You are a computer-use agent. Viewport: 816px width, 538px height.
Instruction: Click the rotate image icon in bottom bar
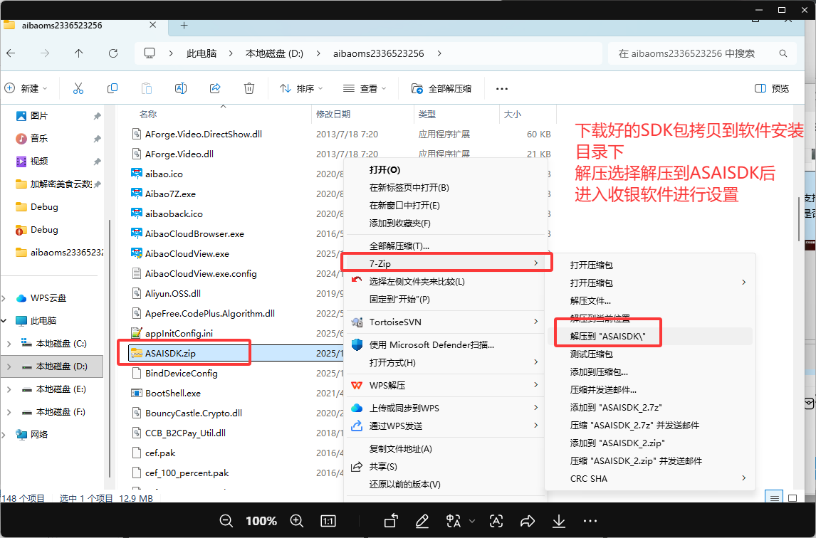pos(391,521)
